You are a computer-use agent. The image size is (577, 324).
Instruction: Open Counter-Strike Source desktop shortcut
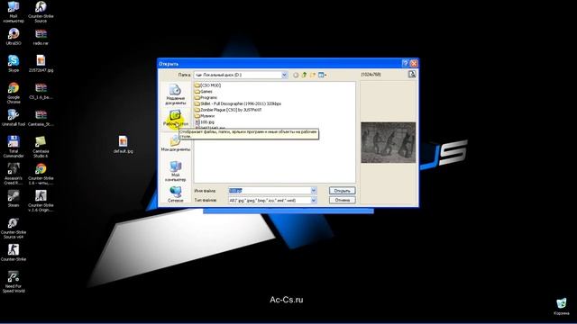(41, 12)
